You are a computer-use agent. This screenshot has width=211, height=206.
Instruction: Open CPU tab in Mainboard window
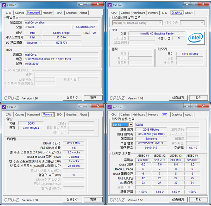coord(8,13)
